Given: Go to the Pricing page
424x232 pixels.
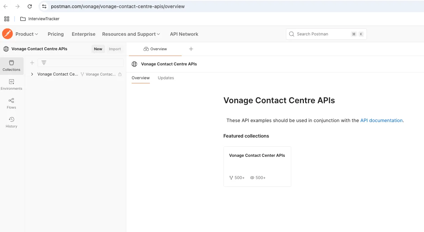Looking at the screenshot, I should [x=56, y=34].
